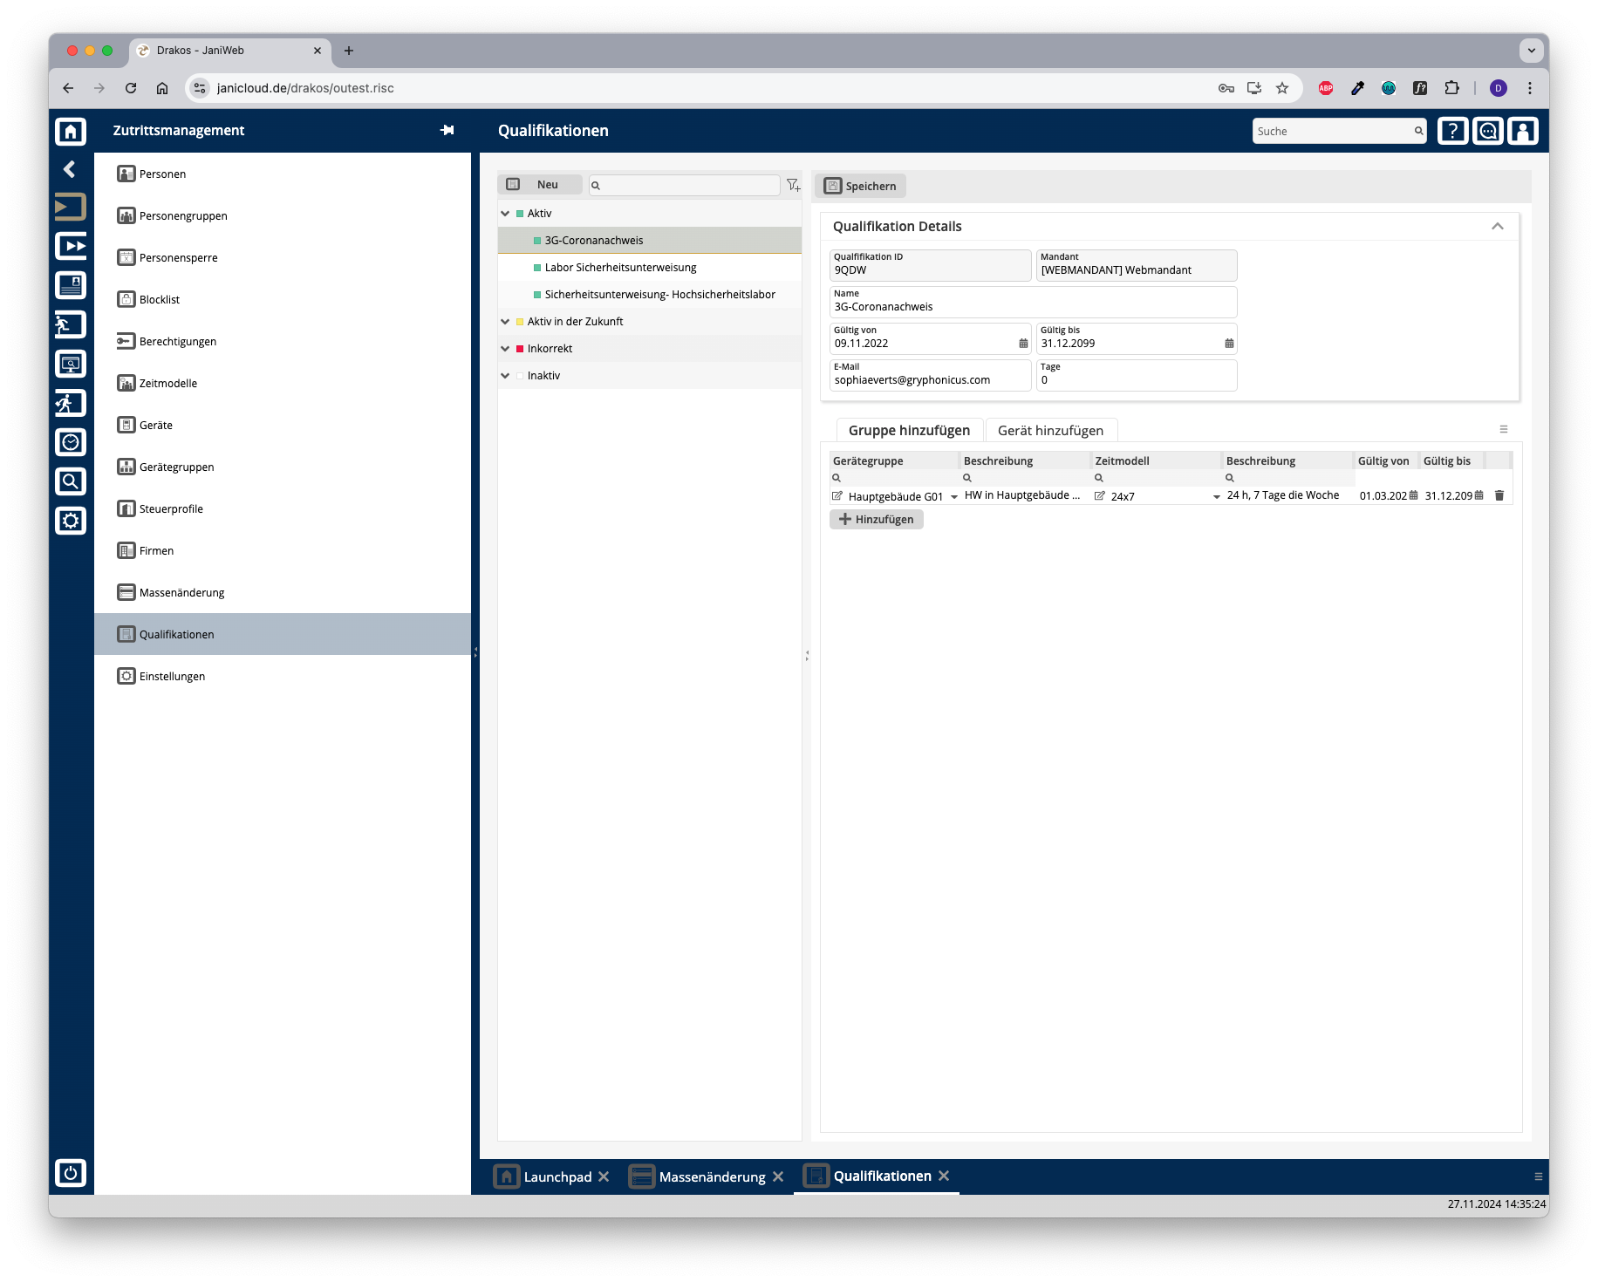Click the power icon at sidebar bottom
The width and height of the screenshot is (1598, 1282).
[x=71, y=1173]
